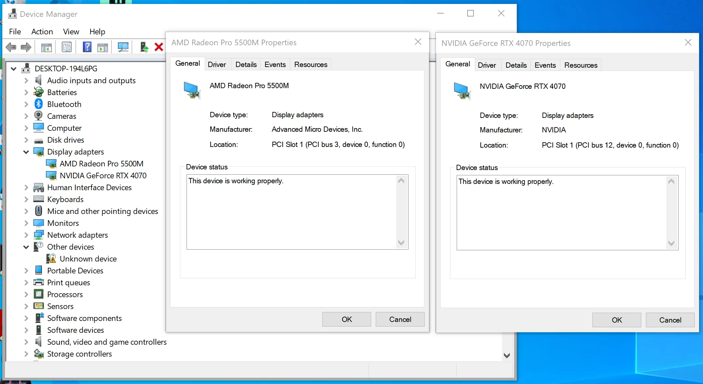Screen dimensions: 703x384
Task: Click the Human Interface Devices icon
Action: point(39,187)
